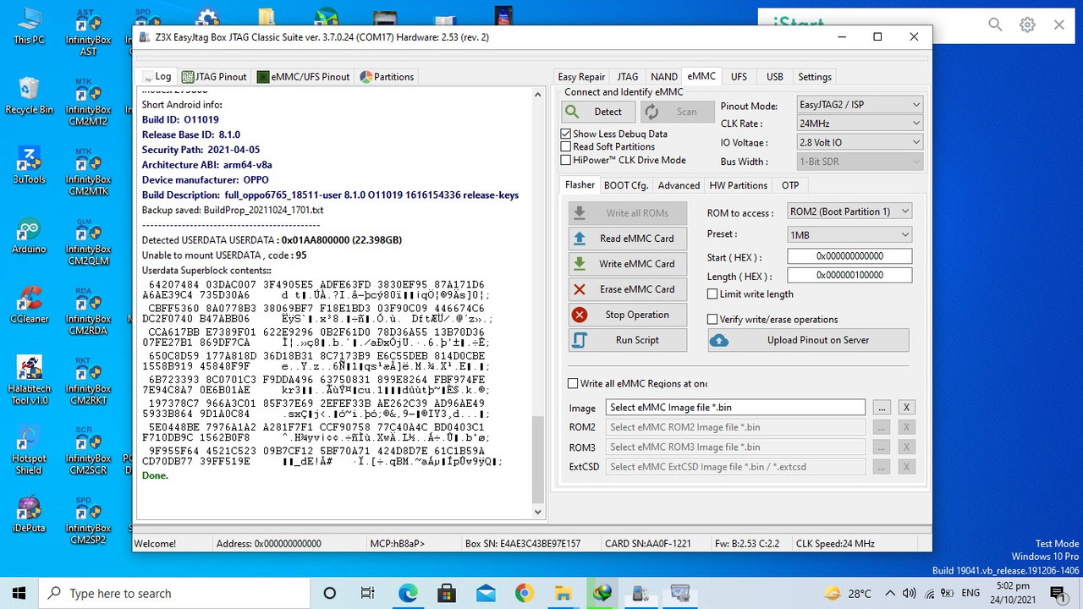Show the Partitions panel tab

click(x=387, y=77)
